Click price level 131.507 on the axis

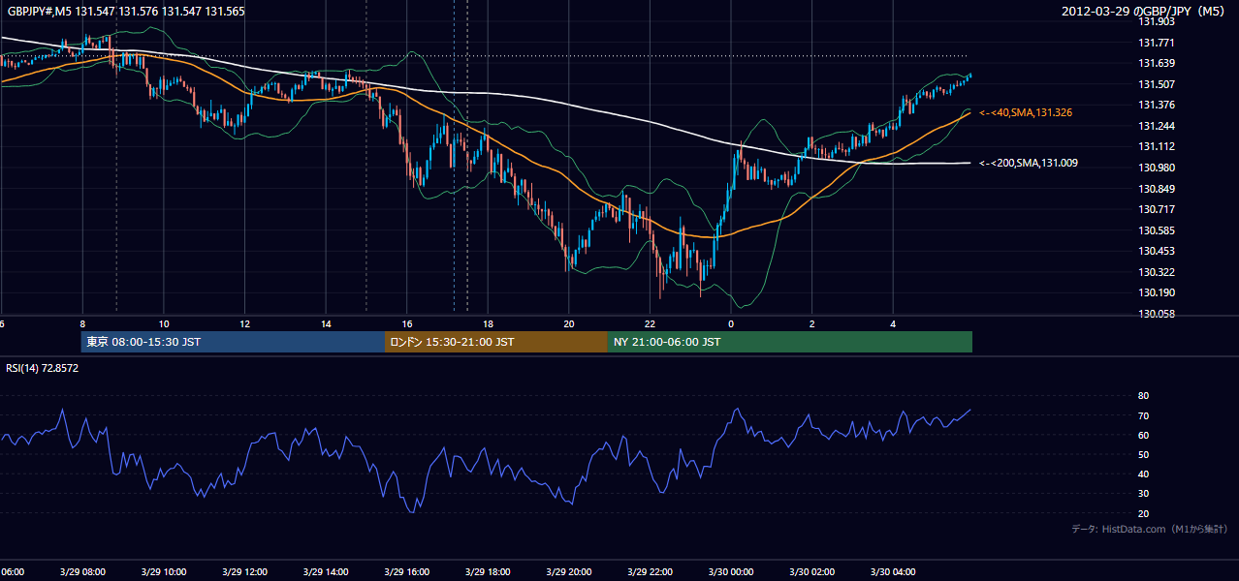1157,84
